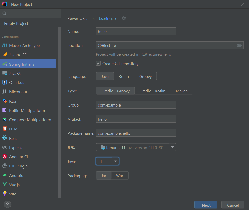
Task: Select the Android generator entry
Action: click(28, 175)
